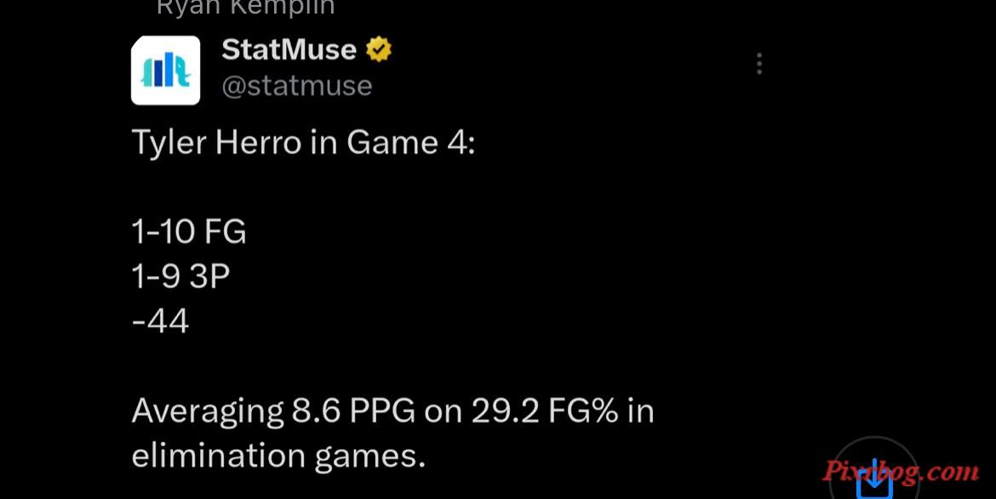Click the '-44' plus-minus line
996x499 pixels.
click(160, 321)
